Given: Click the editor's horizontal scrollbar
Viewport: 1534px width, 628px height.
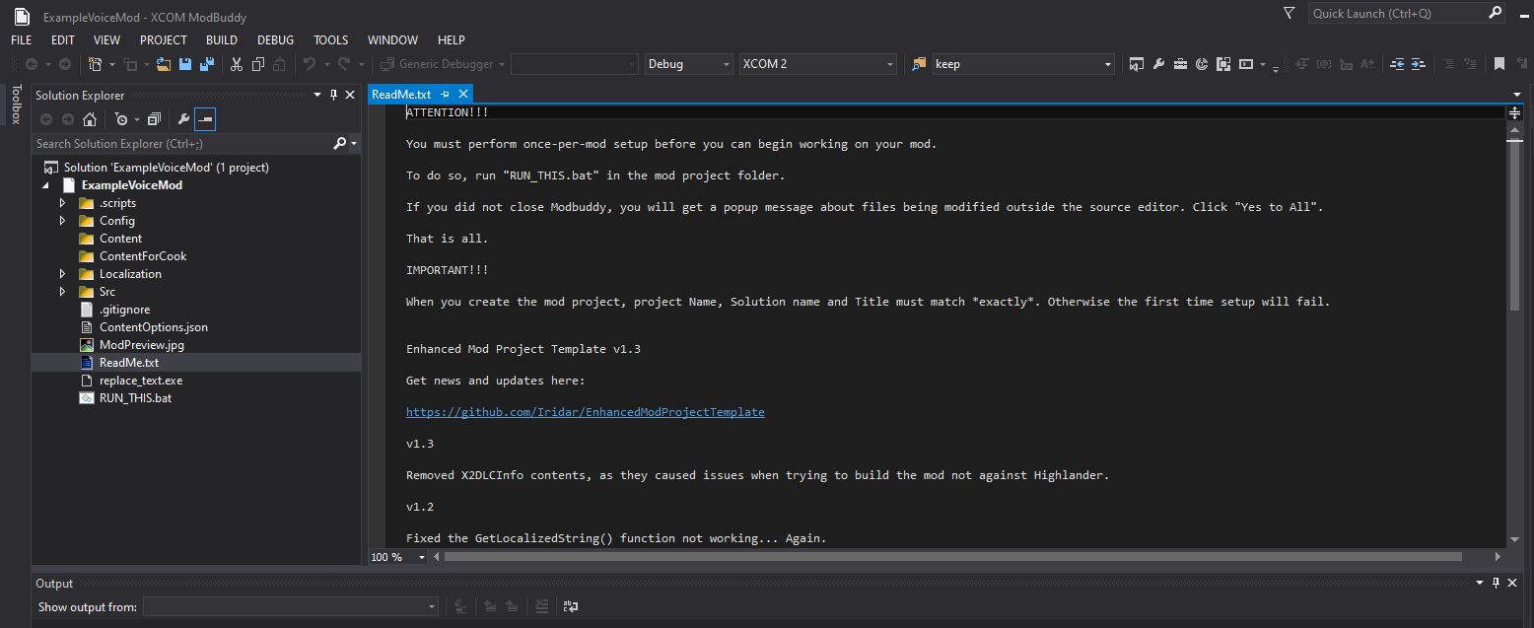Looking at the screenshot, I should click(x=952, y=557).
